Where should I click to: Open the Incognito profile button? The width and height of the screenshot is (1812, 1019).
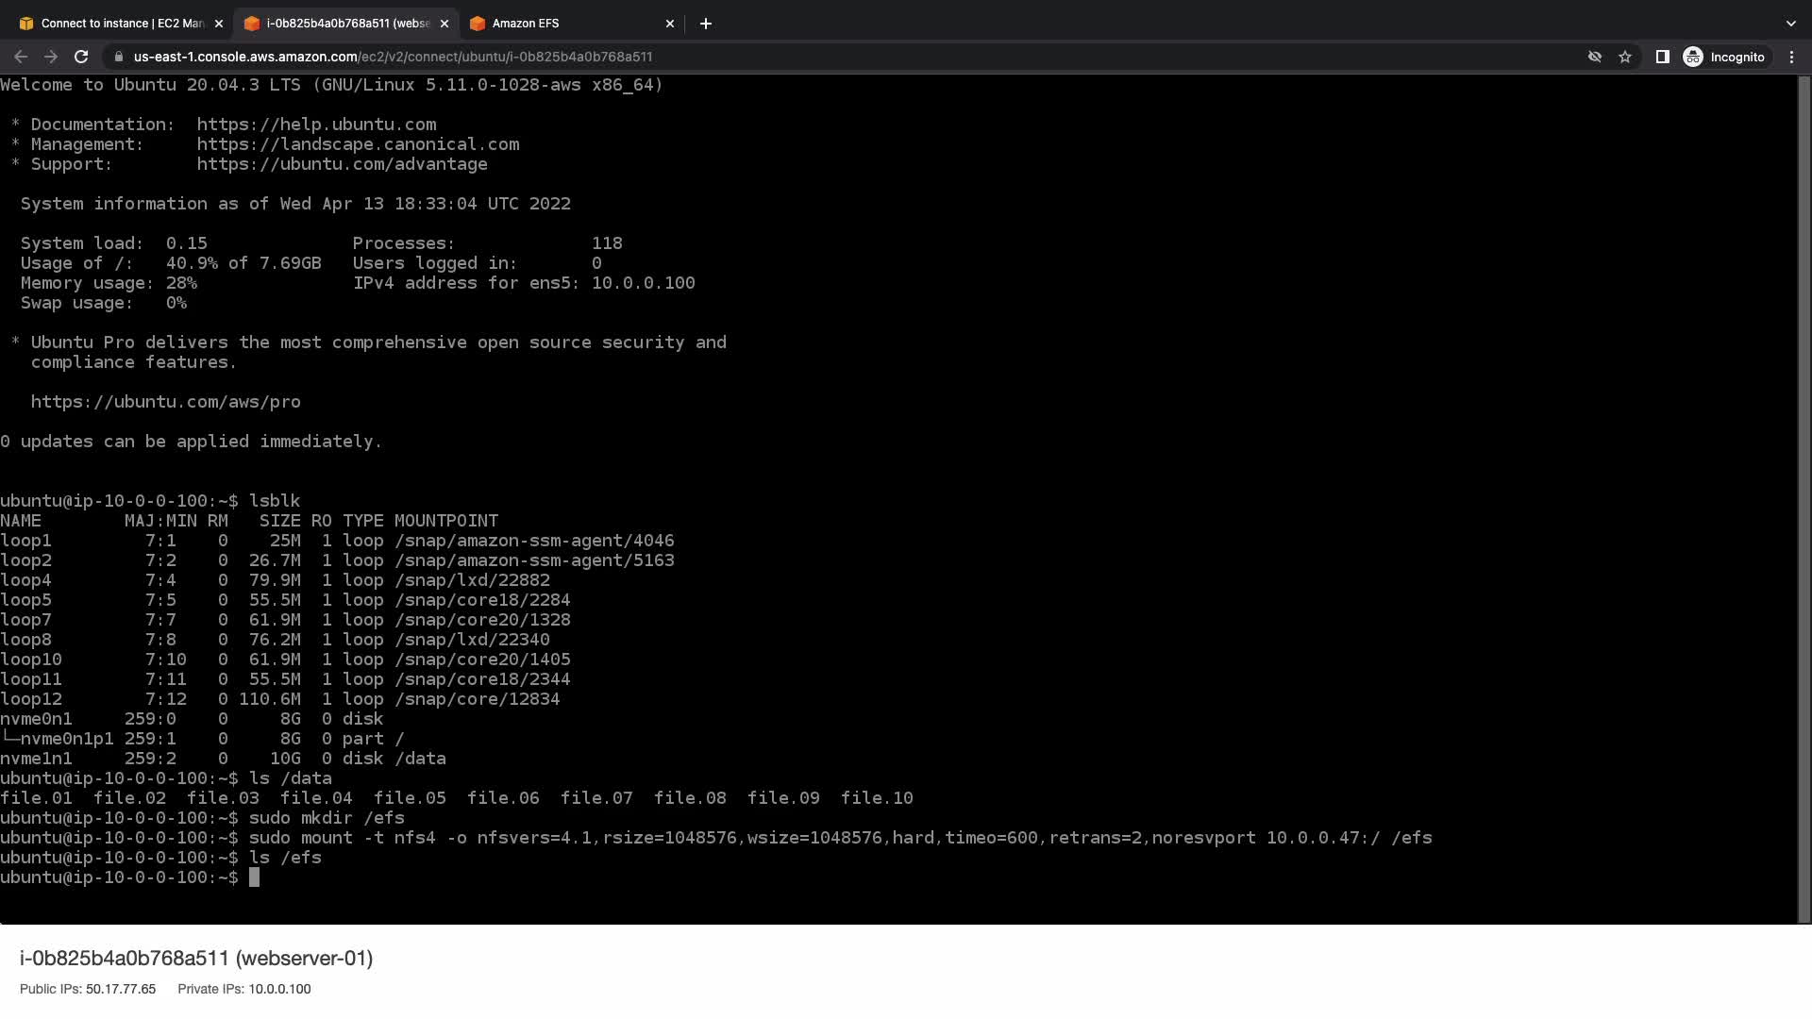[1724, 57]
